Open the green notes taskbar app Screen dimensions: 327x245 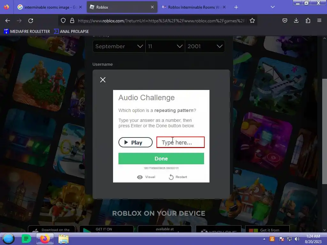(x=26, y=239)
